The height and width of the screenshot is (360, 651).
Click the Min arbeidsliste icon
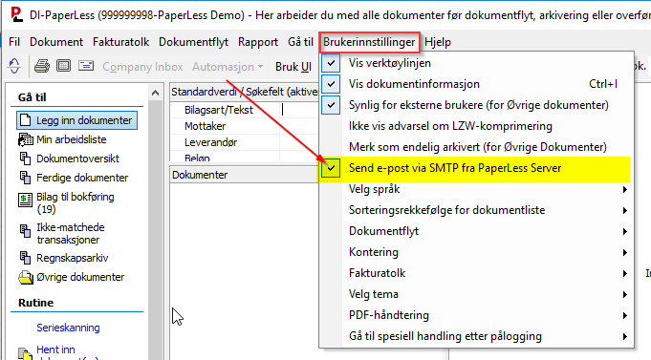pyautogui.click(x=25, y=139)
